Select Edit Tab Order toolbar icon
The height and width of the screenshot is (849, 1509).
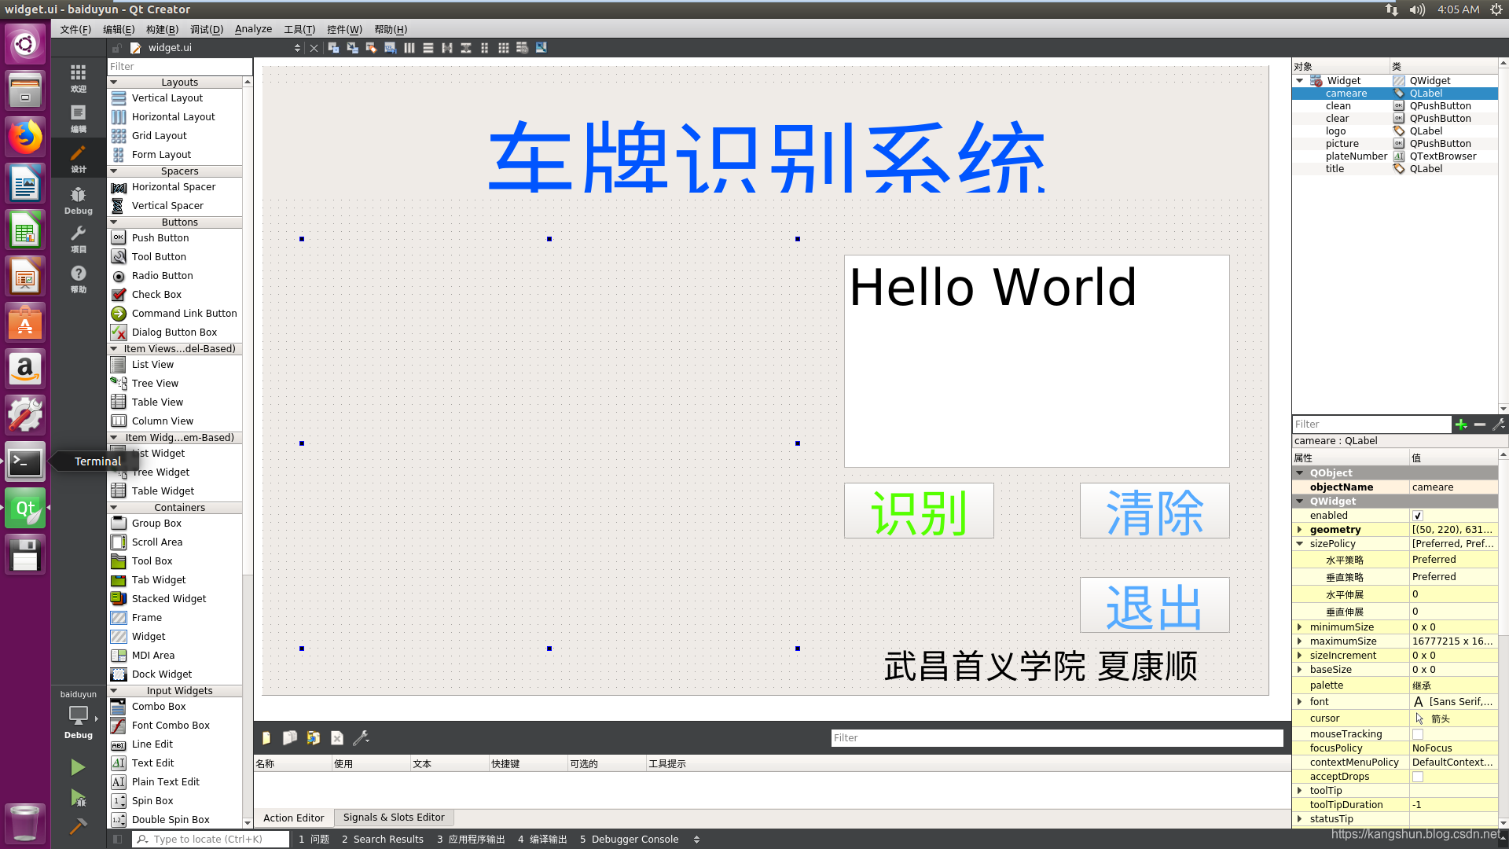point(390,48)
